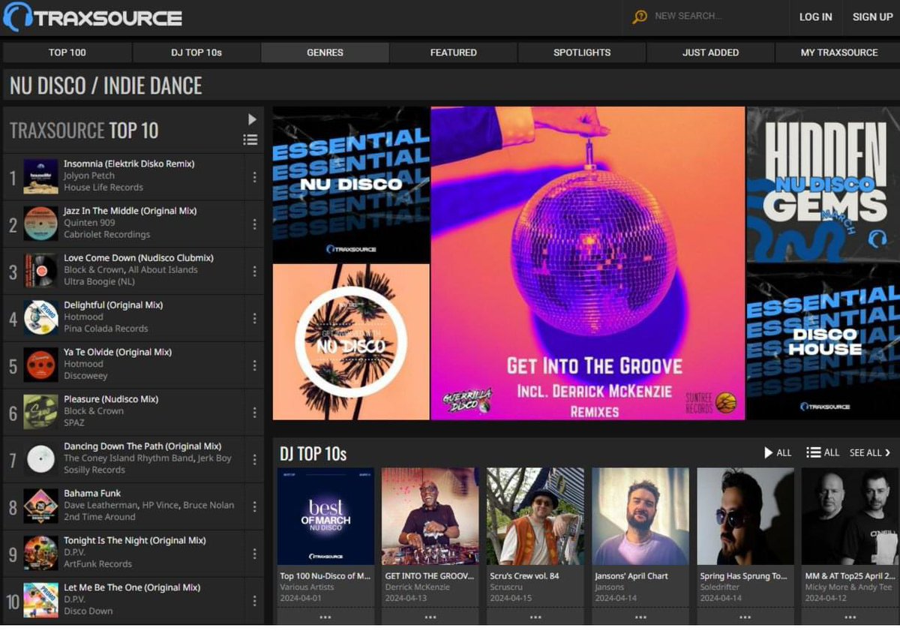
Task: Open options menu for Insomnia track
Action: pyautogui.click(x=254, y=177)
